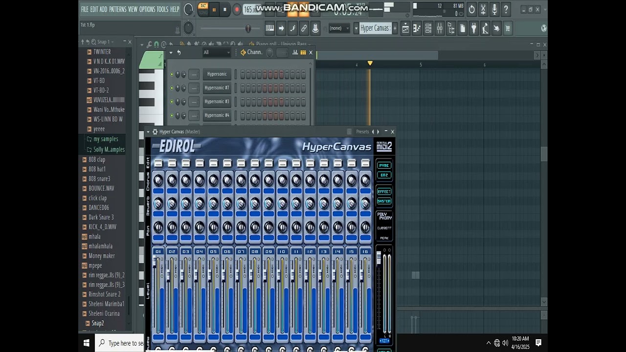Open the my samples folder in browser
The image size is (626, 352).
tap(106, 139)
